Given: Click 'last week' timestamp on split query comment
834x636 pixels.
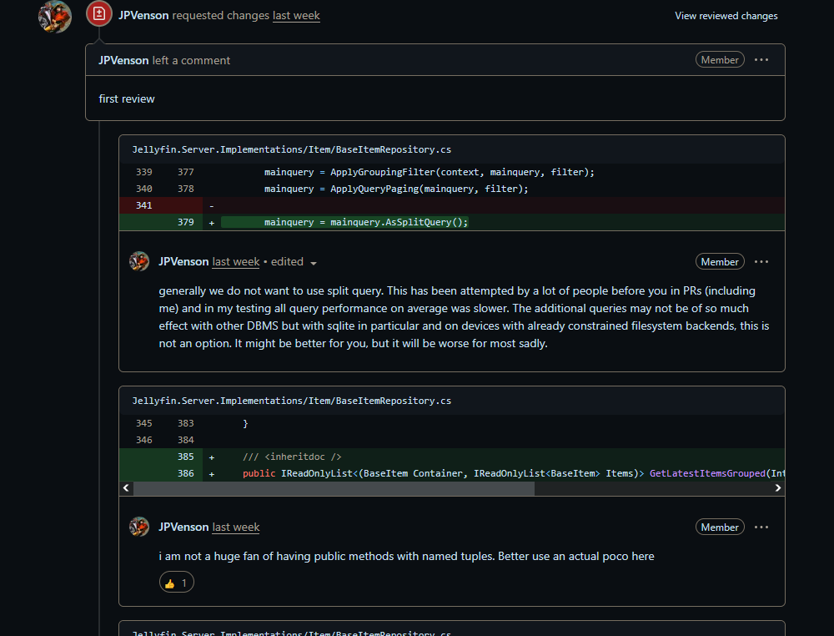Looking at the screenshot, I should (x=236, y=261).
